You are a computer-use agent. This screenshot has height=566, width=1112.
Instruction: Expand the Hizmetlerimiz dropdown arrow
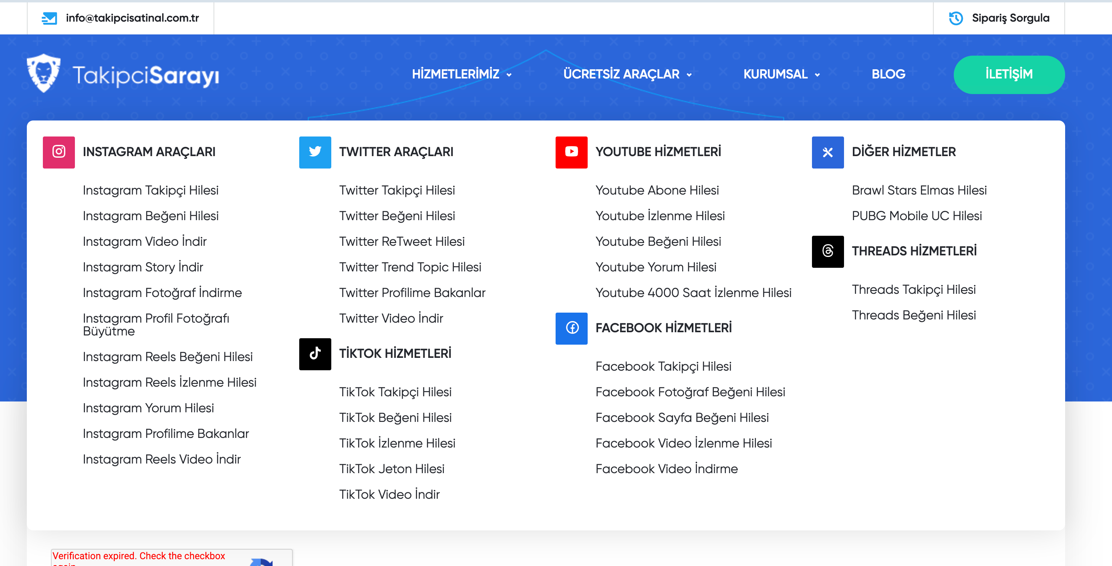509,75
